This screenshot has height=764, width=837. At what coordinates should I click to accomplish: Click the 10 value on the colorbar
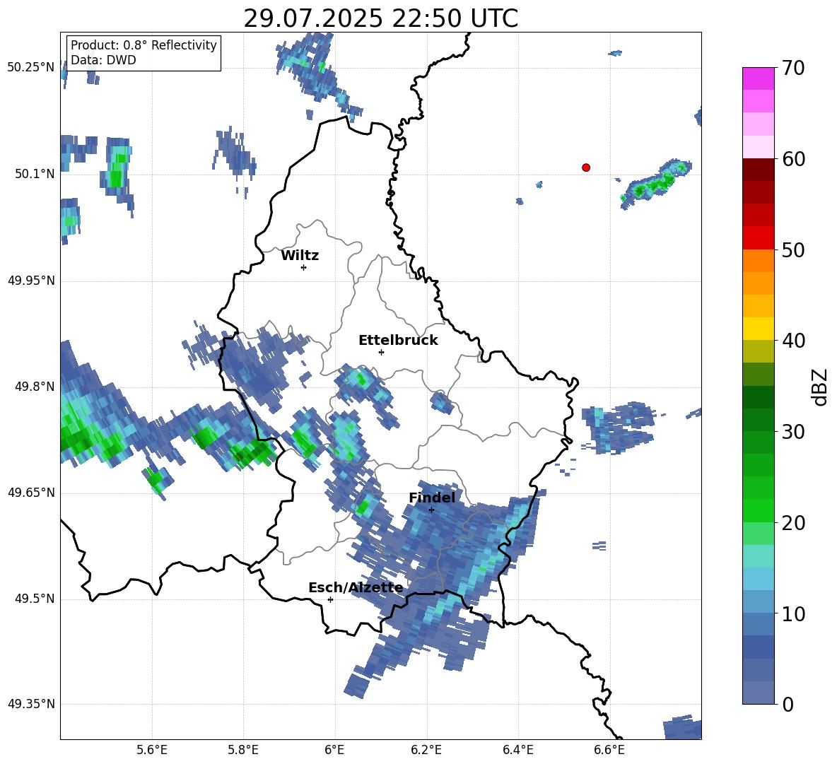pos(793,613)
